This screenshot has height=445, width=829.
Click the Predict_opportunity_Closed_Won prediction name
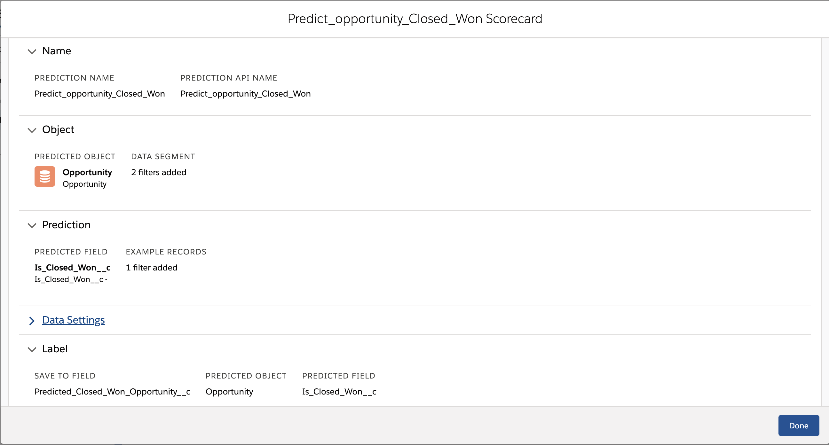pyautogui.click(x=100, y=94)
